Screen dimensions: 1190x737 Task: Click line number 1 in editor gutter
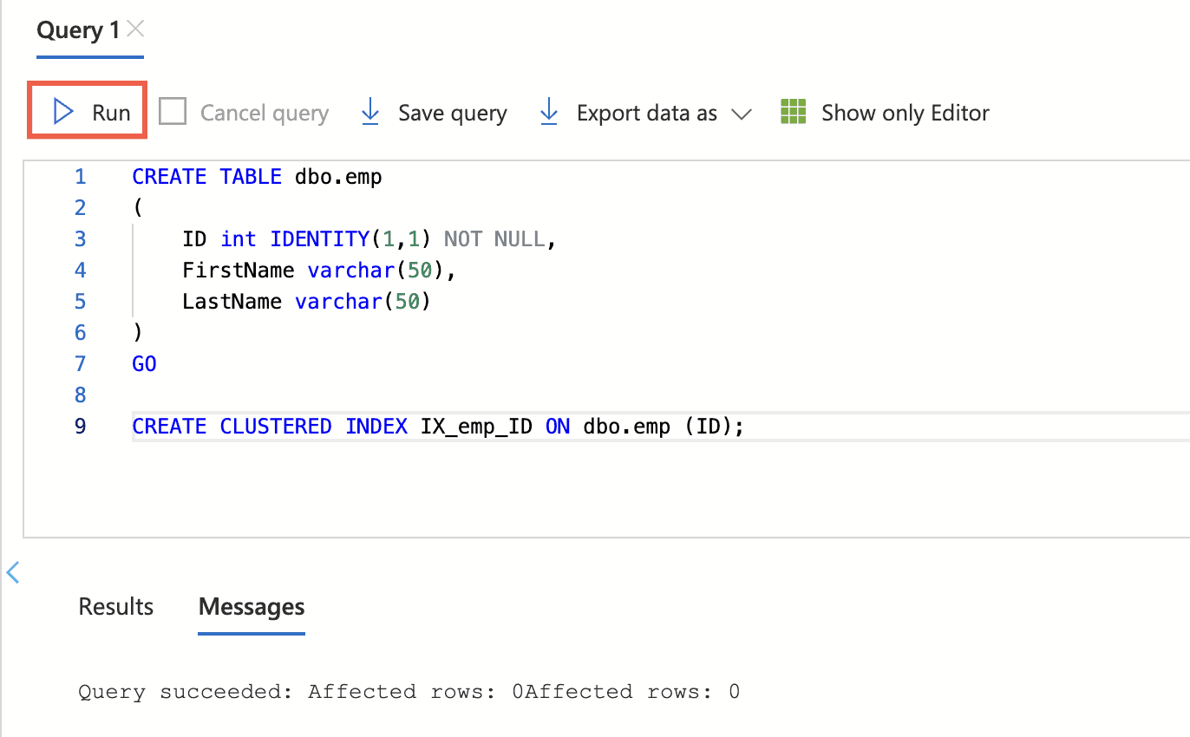(80, 177)
